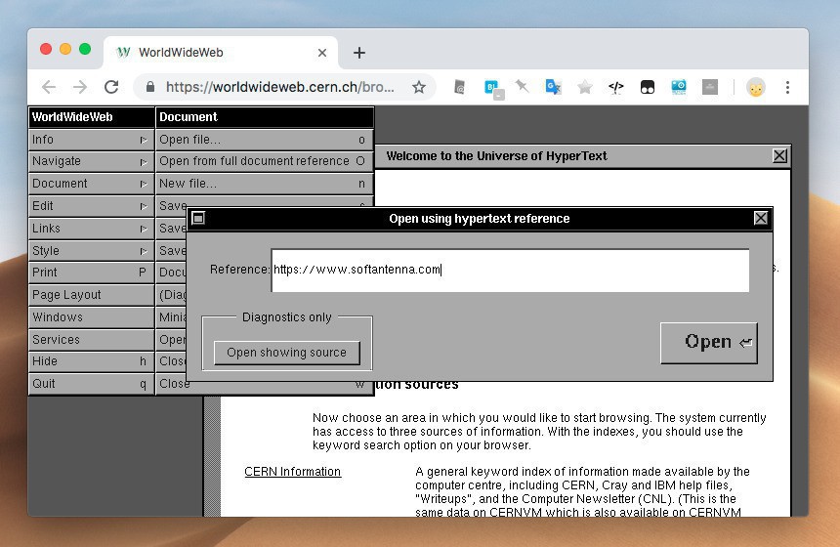Select Print menu item
The width and height of the screenshot is (840, 547).
pyautogui.click(x=92, y=273)
